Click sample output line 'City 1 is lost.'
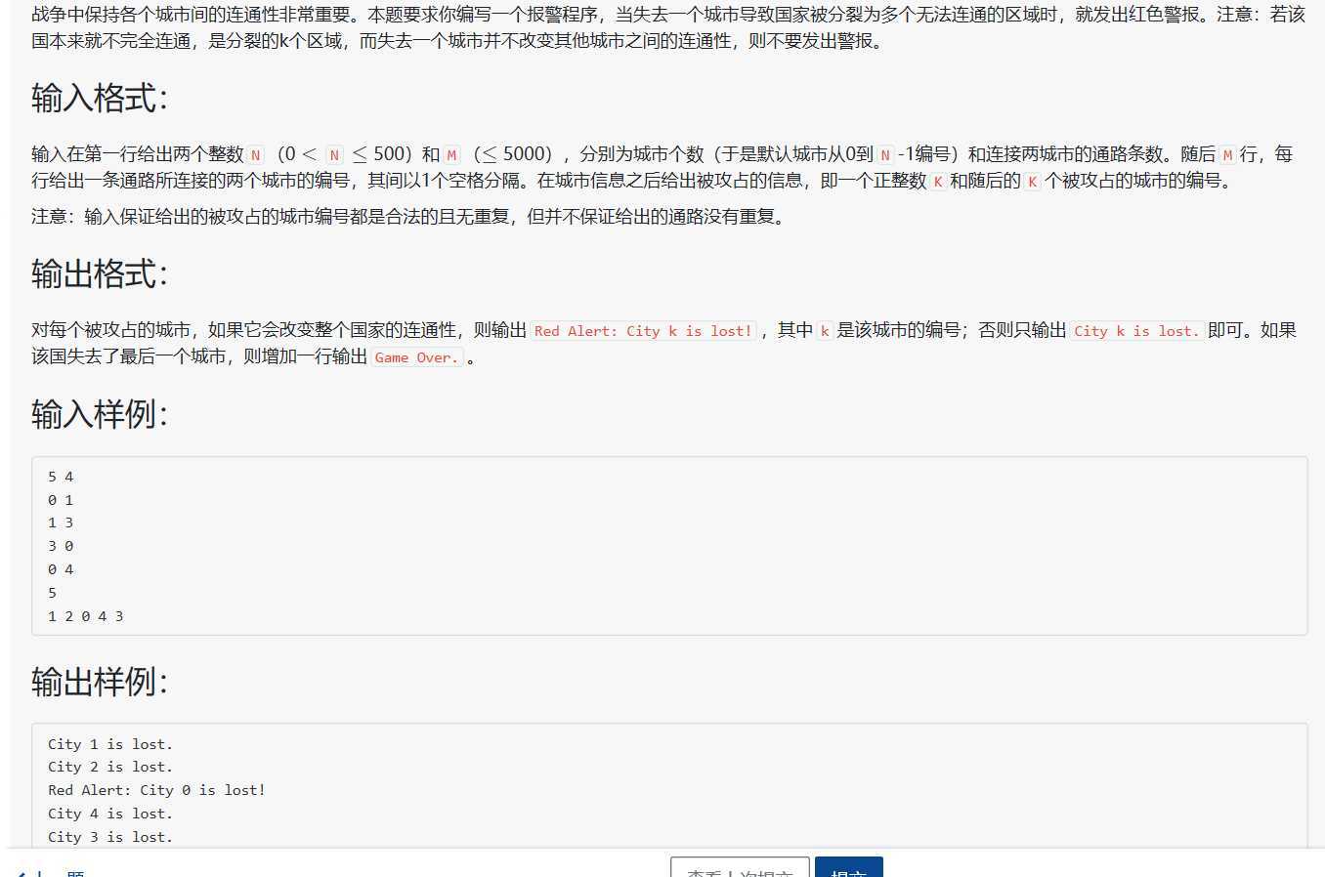 point(110,744)
